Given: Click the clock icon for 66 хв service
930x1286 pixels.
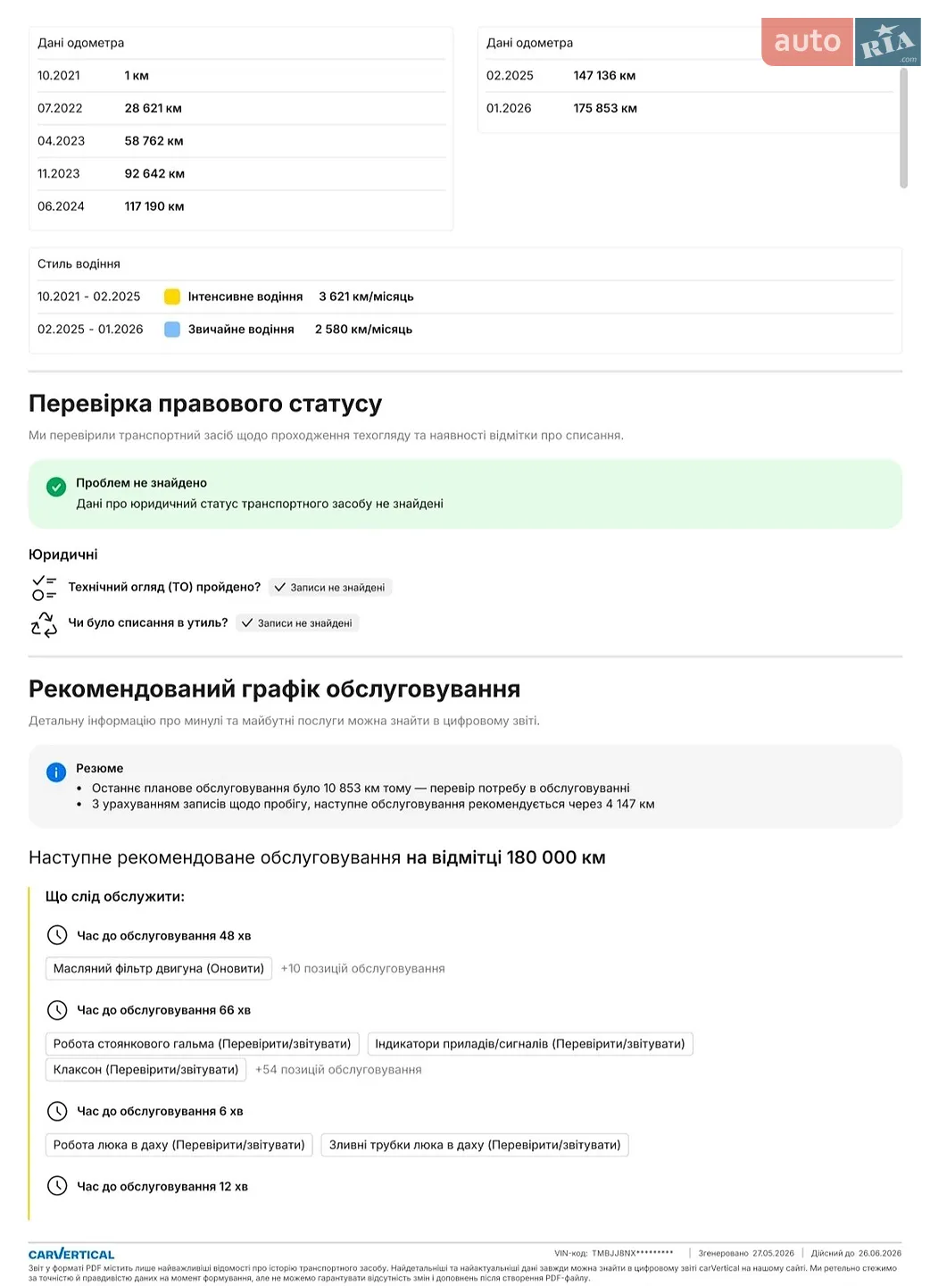Looking at the screenshot, I should pyautogui.click(x=57, y=1010).
